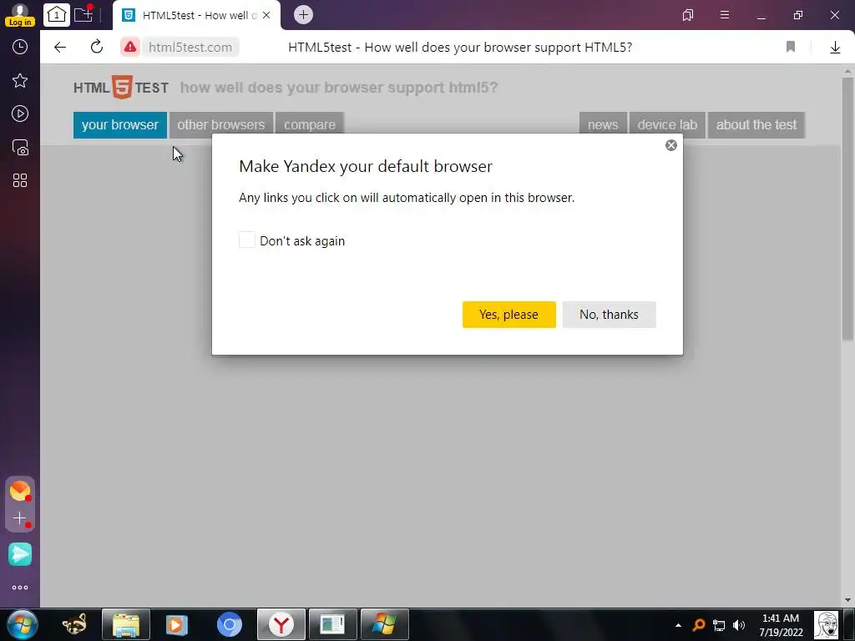
Task: Click the volume speaker tray icon
Action: [739, 625]
